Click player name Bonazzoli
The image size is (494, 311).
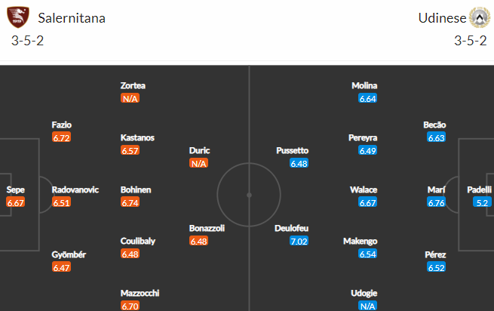pyautogui.click(x=207, y=228)
